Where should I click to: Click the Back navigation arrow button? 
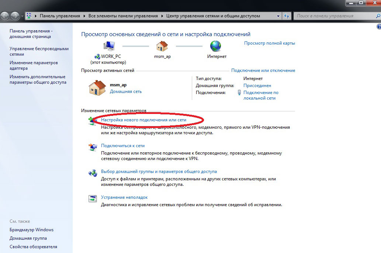click(5, 16)
